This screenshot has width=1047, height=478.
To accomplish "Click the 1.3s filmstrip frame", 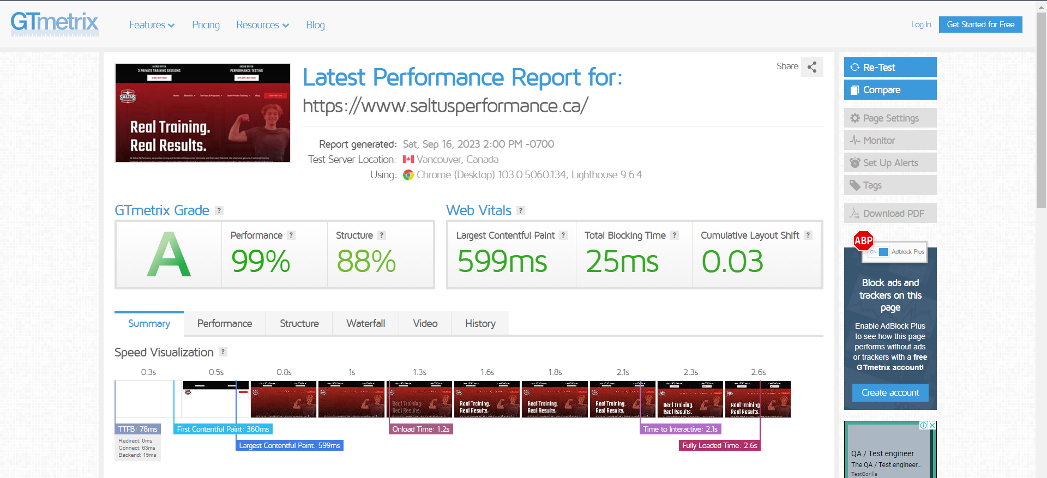I will click(x=419, y=400).
